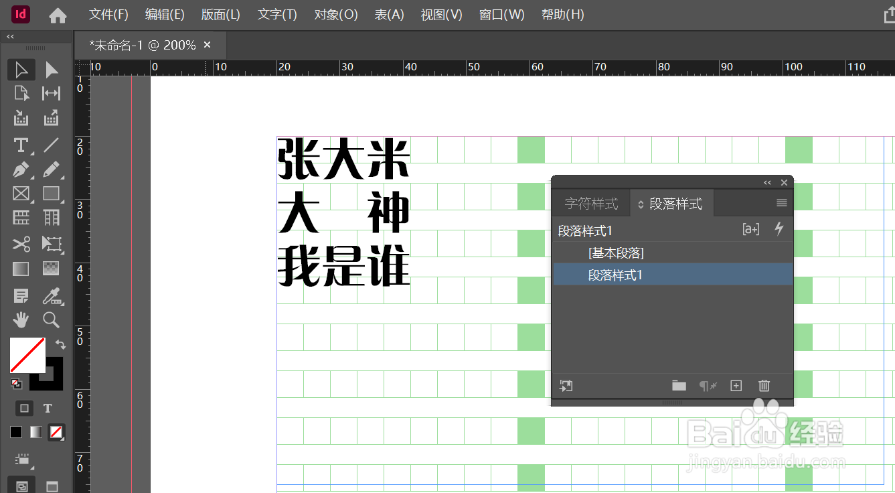Select the Zoom magnifier tool
The width and height of the screenshot is (895, 493).
pos(52,320)
